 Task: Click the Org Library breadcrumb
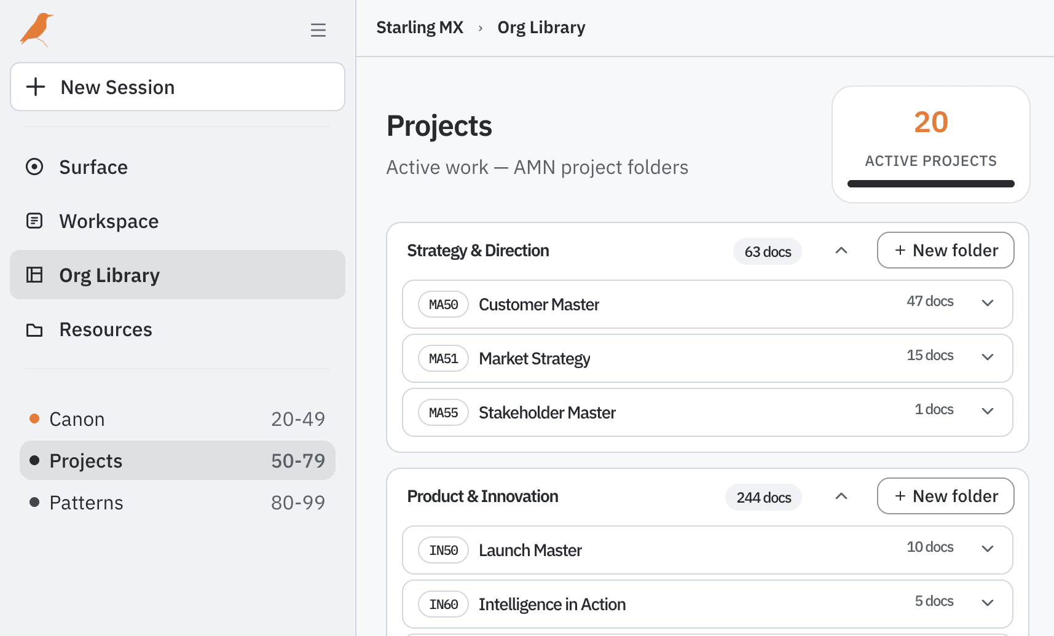pos(541,28)
